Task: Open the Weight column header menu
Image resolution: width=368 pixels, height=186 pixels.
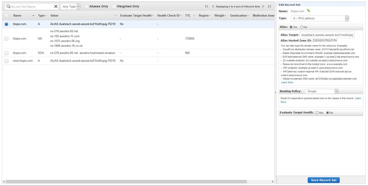Action: point(225,15)
